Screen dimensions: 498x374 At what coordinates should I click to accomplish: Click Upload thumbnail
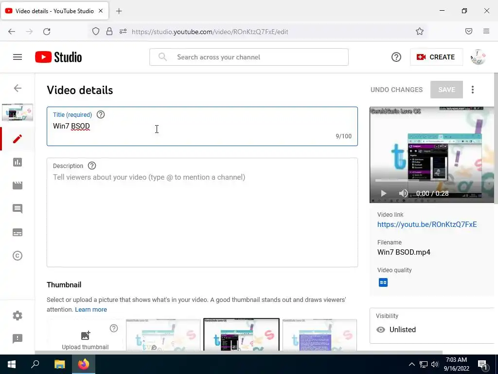(x=85, y=339)
